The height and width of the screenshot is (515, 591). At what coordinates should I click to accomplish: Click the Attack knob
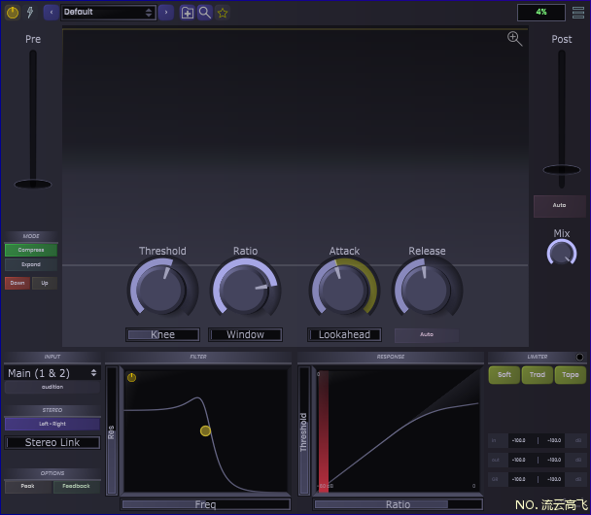tap(344, 291)
